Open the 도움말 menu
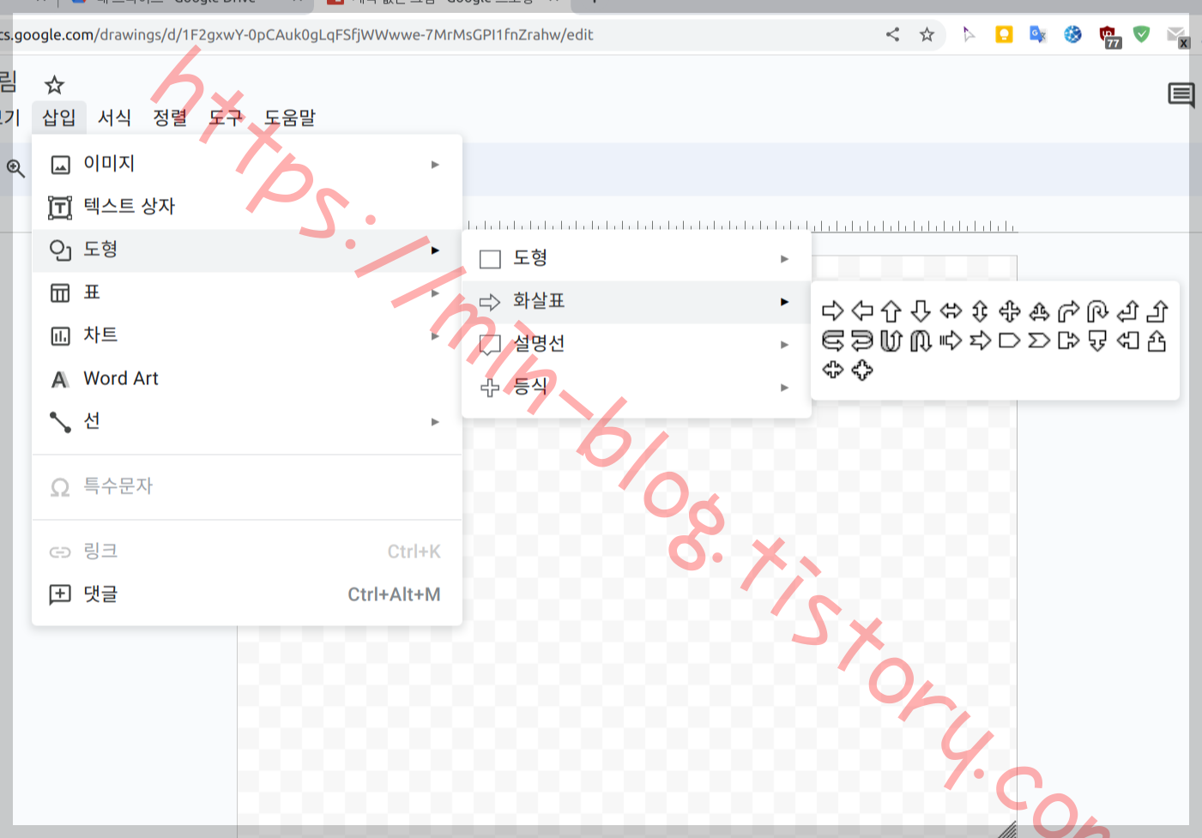 pyautogui.click(x=290, y=118)
